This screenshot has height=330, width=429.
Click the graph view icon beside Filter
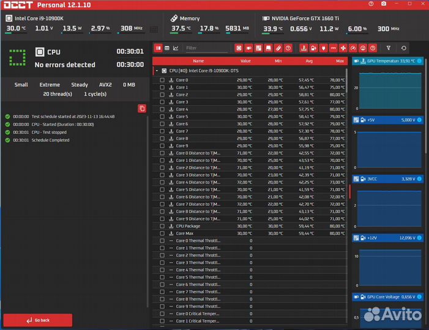[176, 48]
